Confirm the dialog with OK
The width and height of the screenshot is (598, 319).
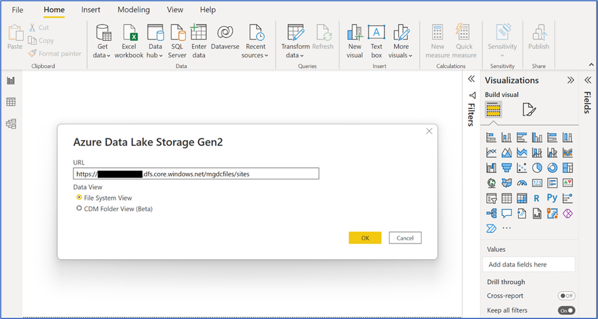click(x=365, y=238)
